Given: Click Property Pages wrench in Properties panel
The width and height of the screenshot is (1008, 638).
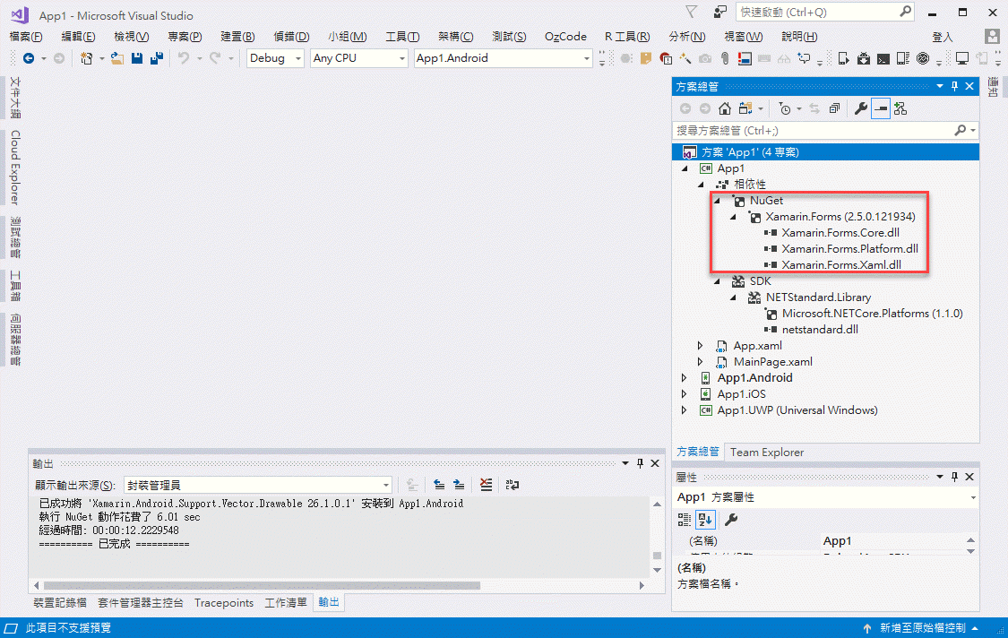Looking at the screenshot, I should (x=731, y=520).
